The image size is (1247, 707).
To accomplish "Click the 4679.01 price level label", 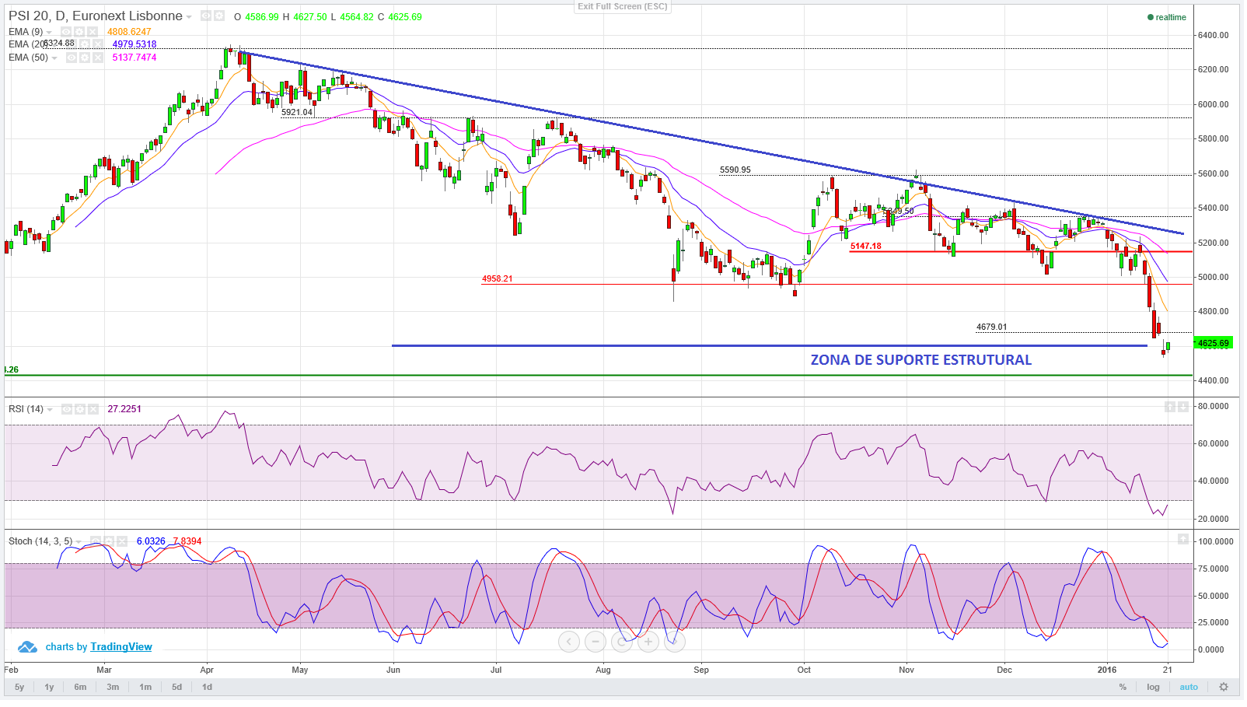I will (x=992, y=327).
